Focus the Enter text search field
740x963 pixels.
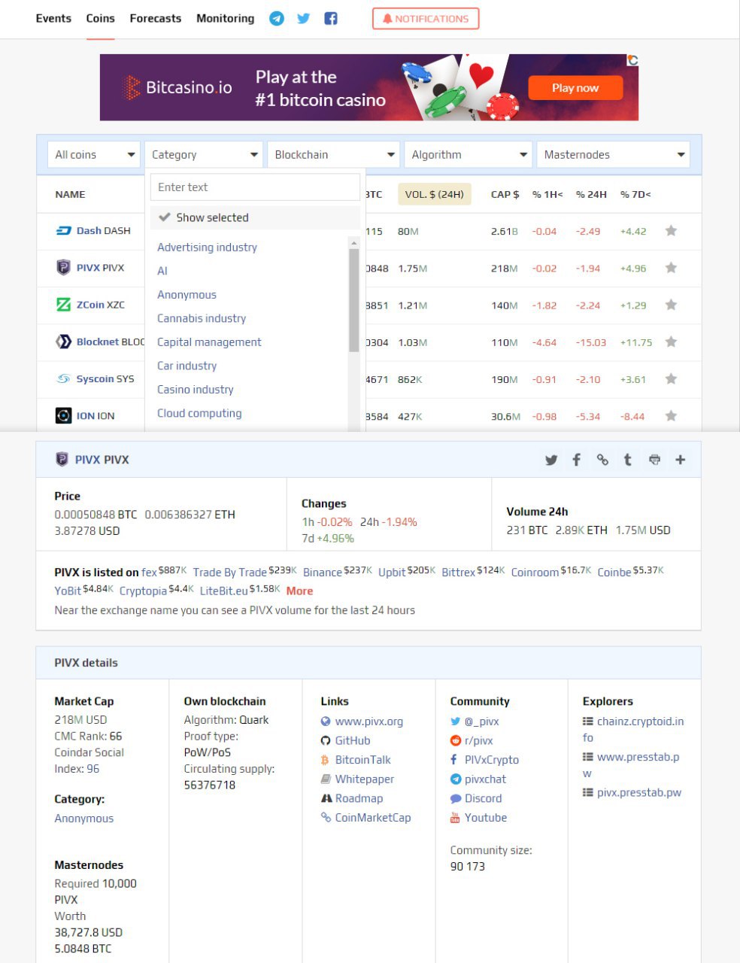(x=255, y=187)
